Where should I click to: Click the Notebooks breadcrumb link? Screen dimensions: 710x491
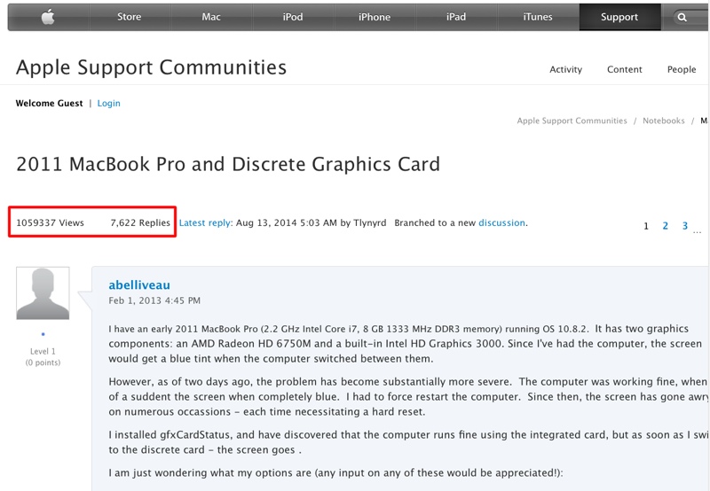pyautogui.click(x=663, y=121)
